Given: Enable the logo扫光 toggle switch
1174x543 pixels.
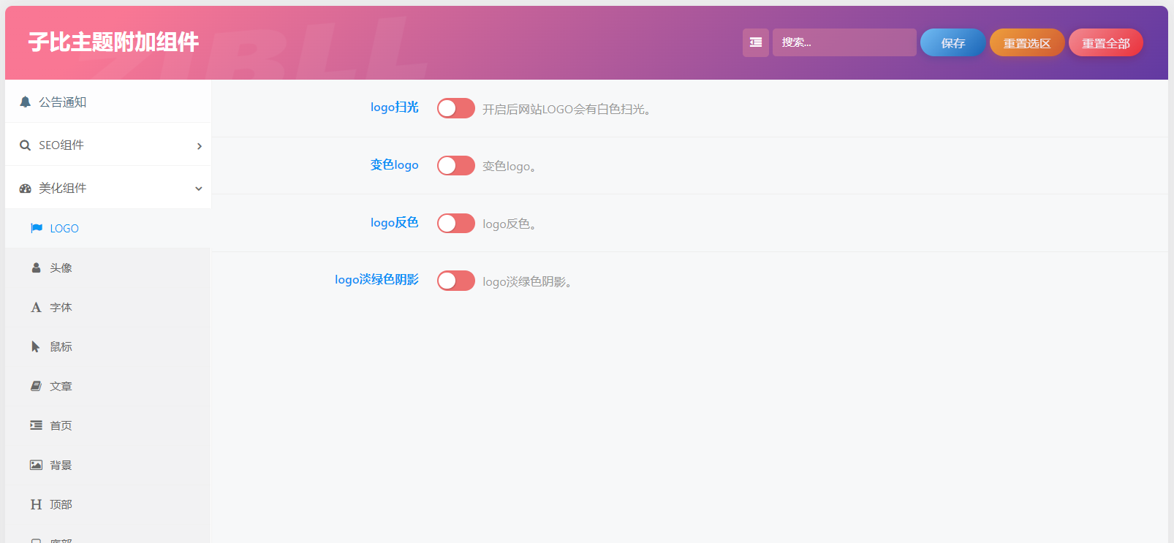Looking at the screenshot, I should 455,108.
